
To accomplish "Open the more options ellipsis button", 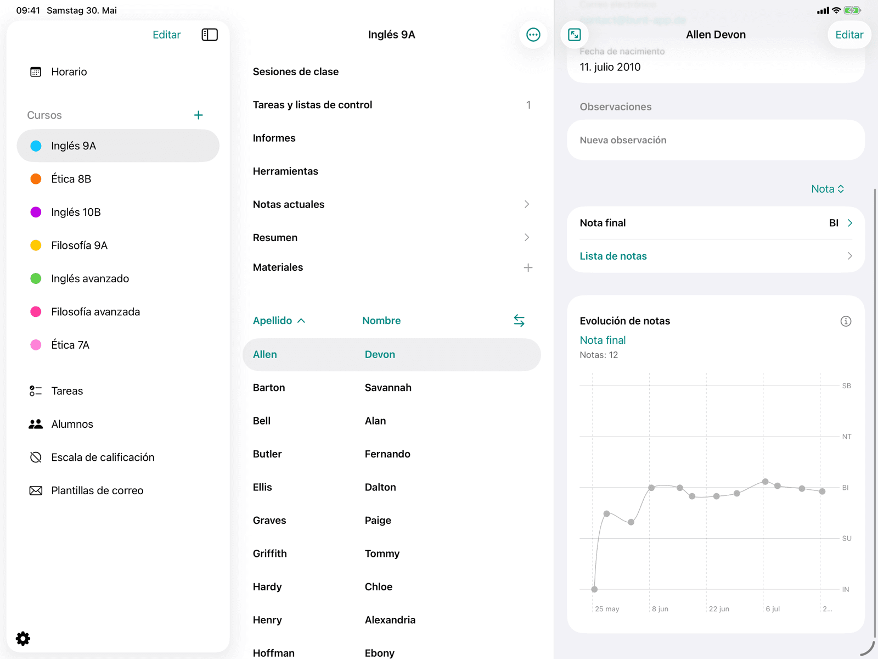I will [x=533, y=35].
